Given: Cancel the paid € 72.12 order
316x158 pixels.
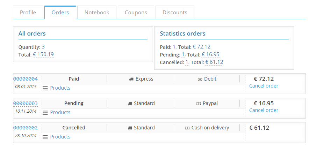Looking at the screenshot, I should 264,86.
